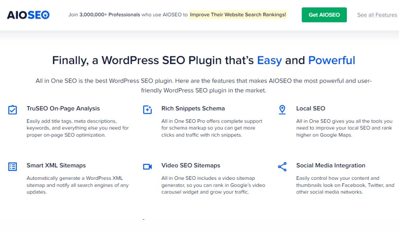Click the Video SEO description about video sitemap generator
Viewport: 399px width, 233px height.
click(213, 185)
